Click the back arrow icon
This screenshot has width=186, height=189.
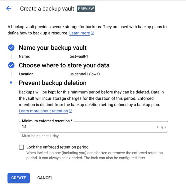tap(9, 8)
